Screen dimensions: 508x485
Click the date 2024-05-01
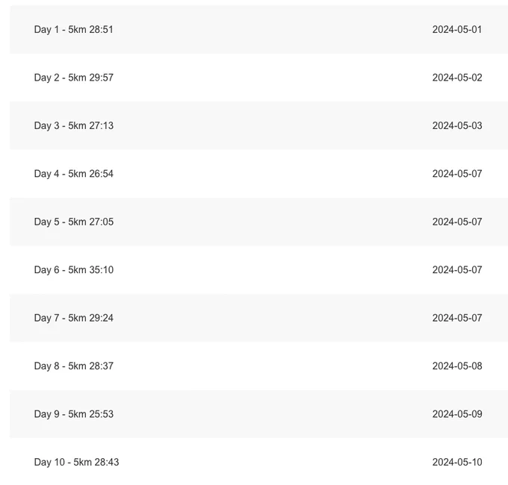pyautogui.click(x=456, y=29)
